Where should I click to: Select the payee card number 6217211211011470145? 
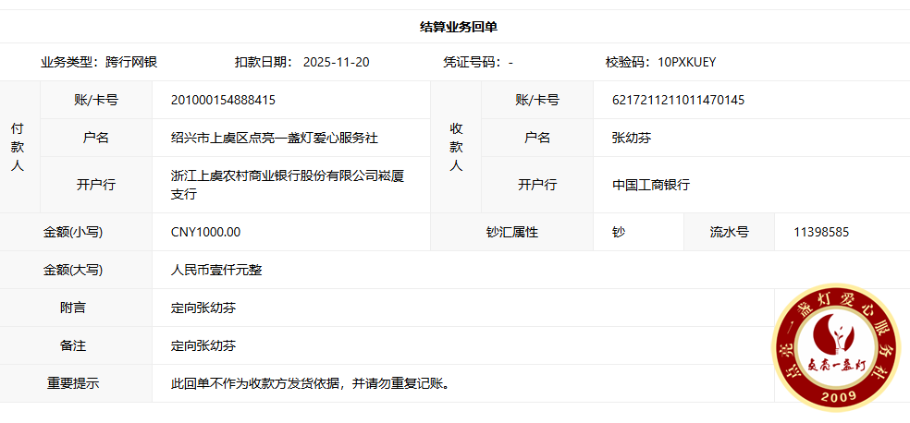click(x=678, y=100)
